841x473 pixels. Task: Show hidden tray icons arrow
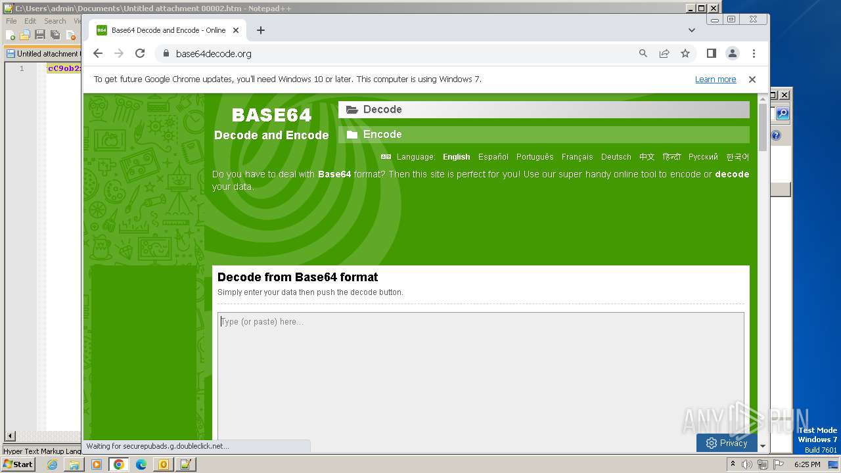[733, 464]
